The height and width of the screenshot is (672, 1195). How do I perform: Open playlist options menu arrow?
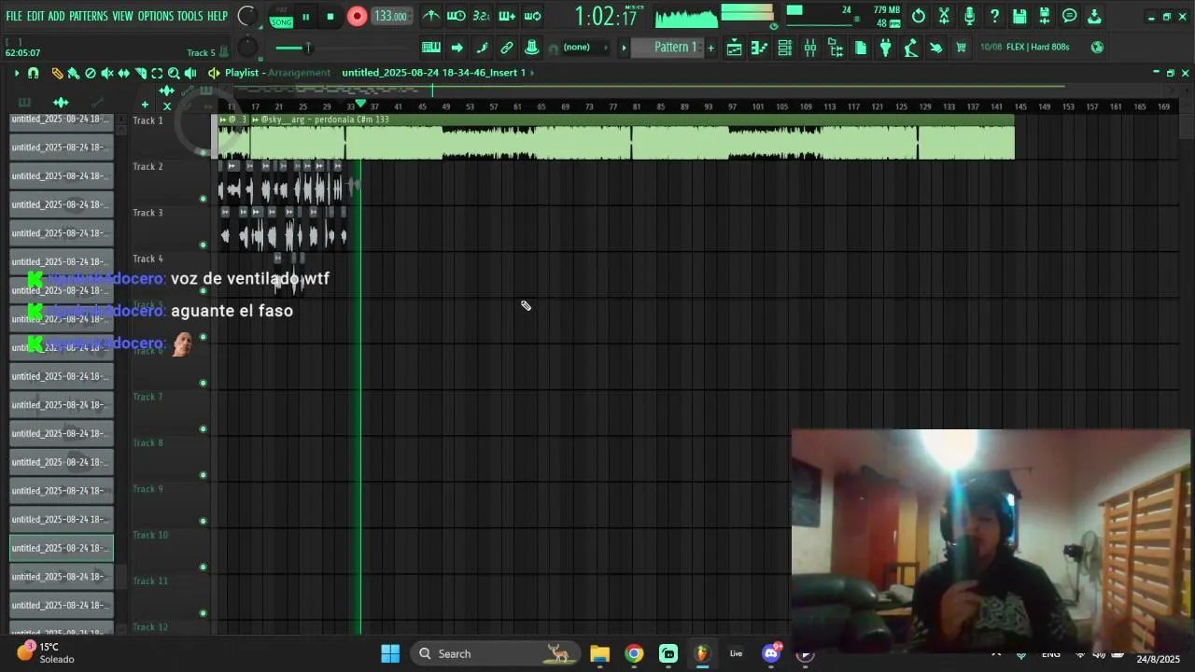pyautogui.click(x=16, y=73)
